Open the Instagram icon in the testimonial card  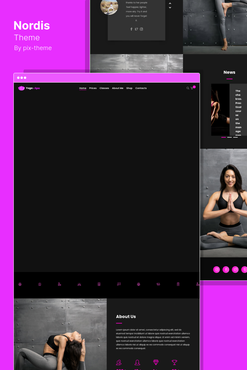[x=141, y=29]
